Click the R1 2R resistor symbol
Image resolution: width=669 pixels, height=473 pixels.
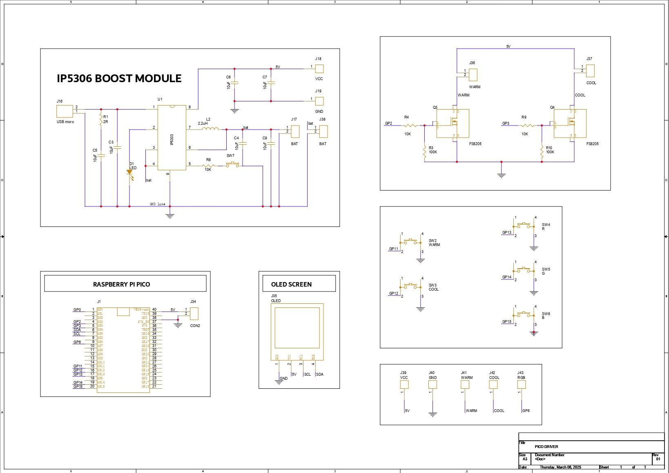point(101,120)
